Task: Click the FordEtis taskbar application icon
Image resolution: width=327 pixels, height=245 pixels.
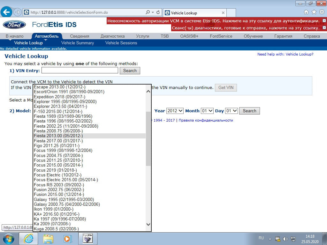Action: tap(87, 239)
